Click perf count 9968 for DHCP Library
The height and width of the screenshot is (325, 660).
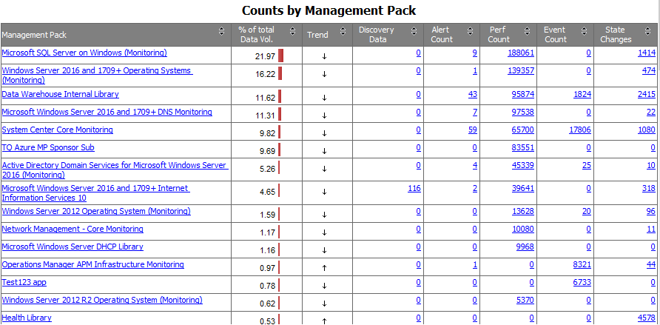click(x=525, y=247)
